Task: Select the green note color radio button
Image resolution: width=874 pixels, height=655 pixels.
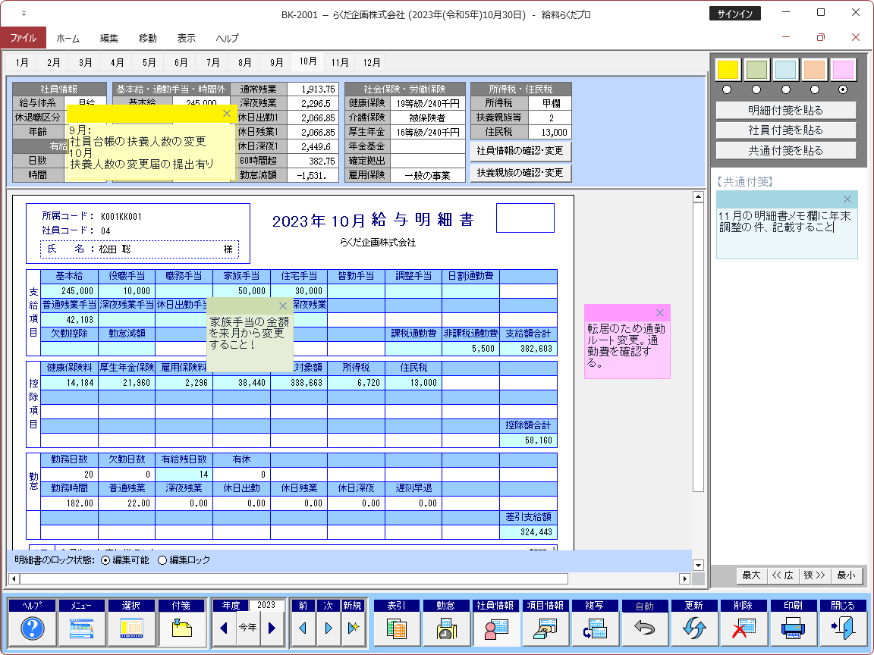Action: tap(756, 89)
